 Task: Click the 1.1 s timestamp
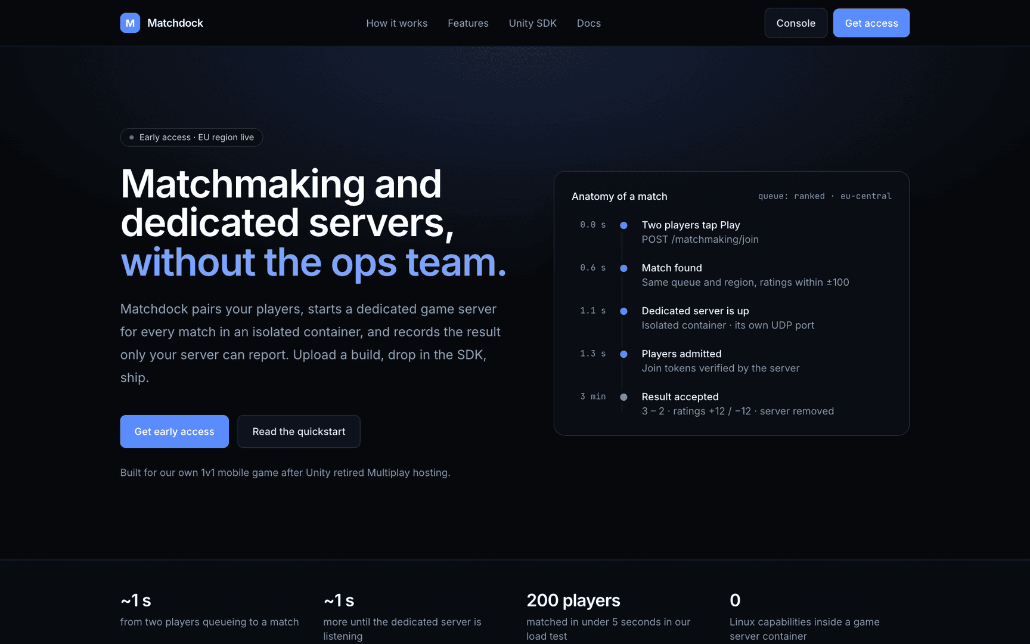pos(593,311)
